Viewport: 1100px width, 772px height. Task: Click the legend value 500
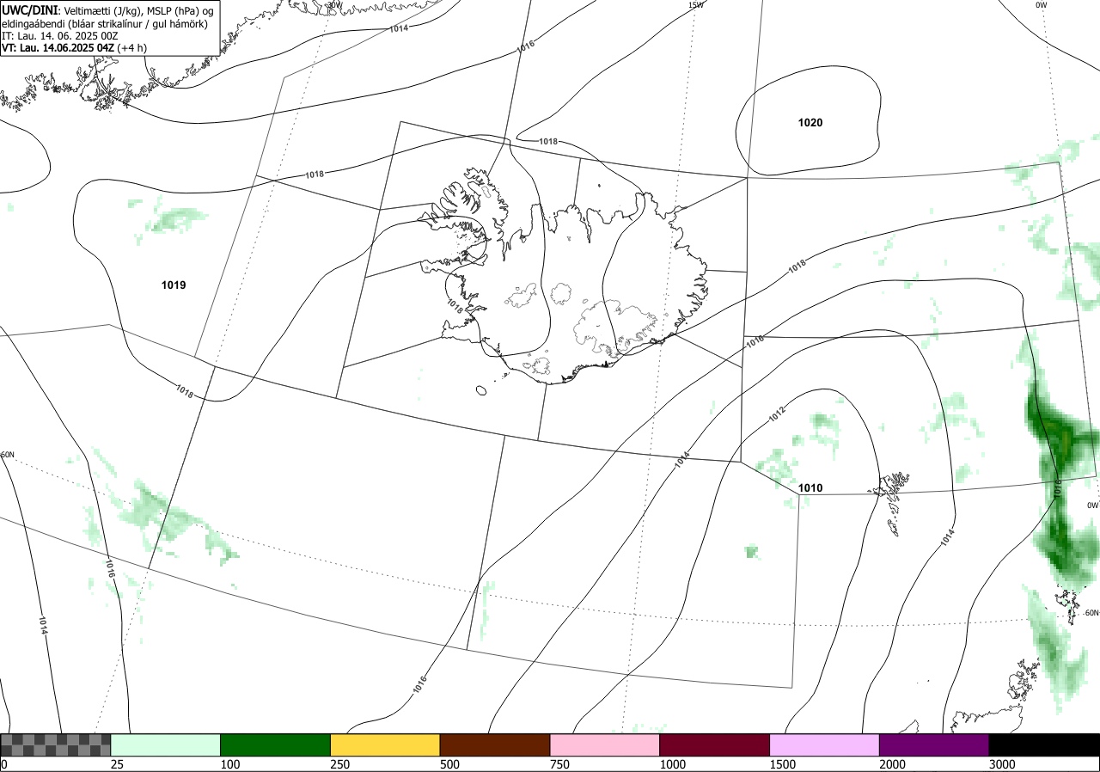click(449, 764)
